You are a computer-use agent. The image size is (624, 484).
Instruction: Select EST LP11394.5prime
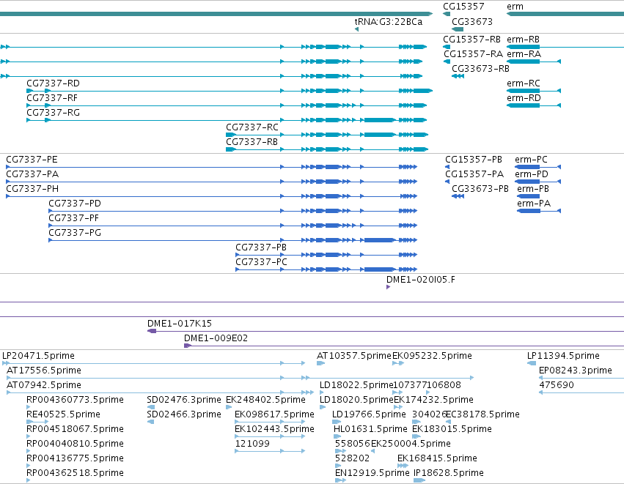click(563, 356)
